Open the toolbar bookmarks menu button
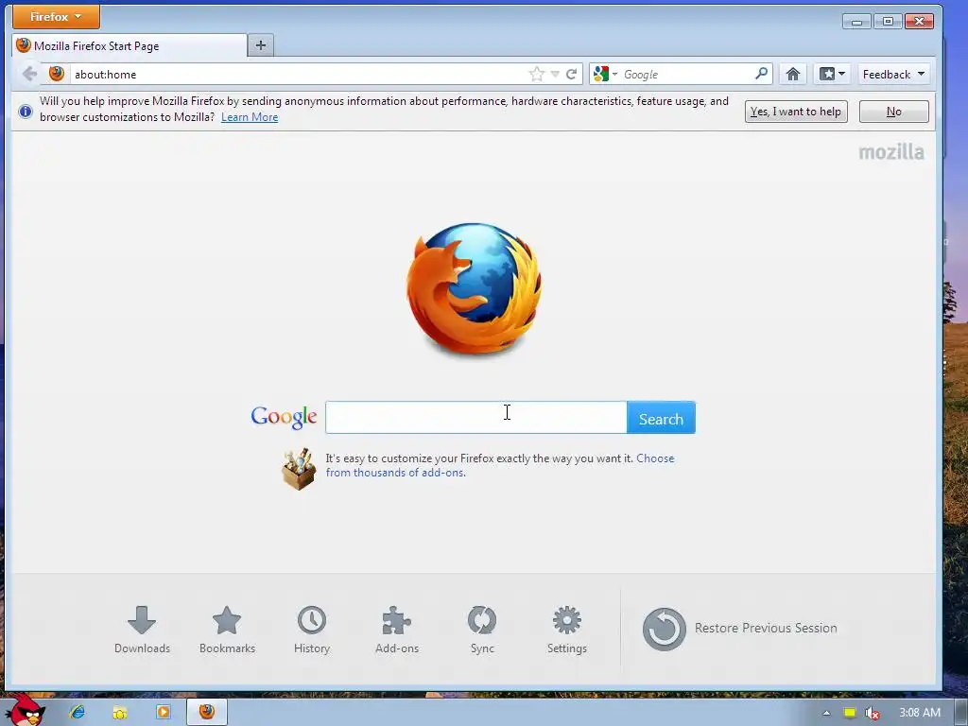The image size is (968, 726). [832, 74]
